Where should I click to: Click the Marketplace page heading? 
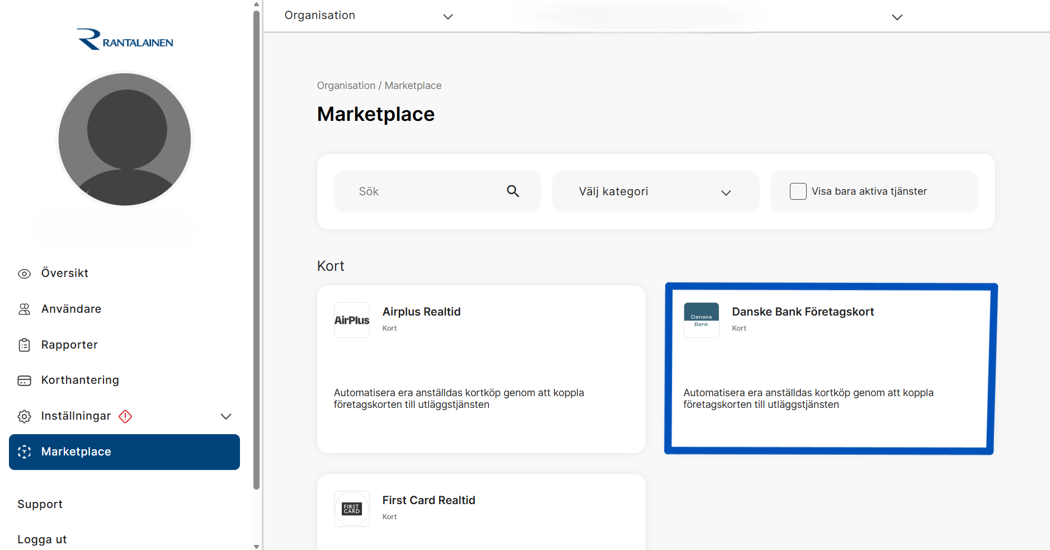point(376,114)
